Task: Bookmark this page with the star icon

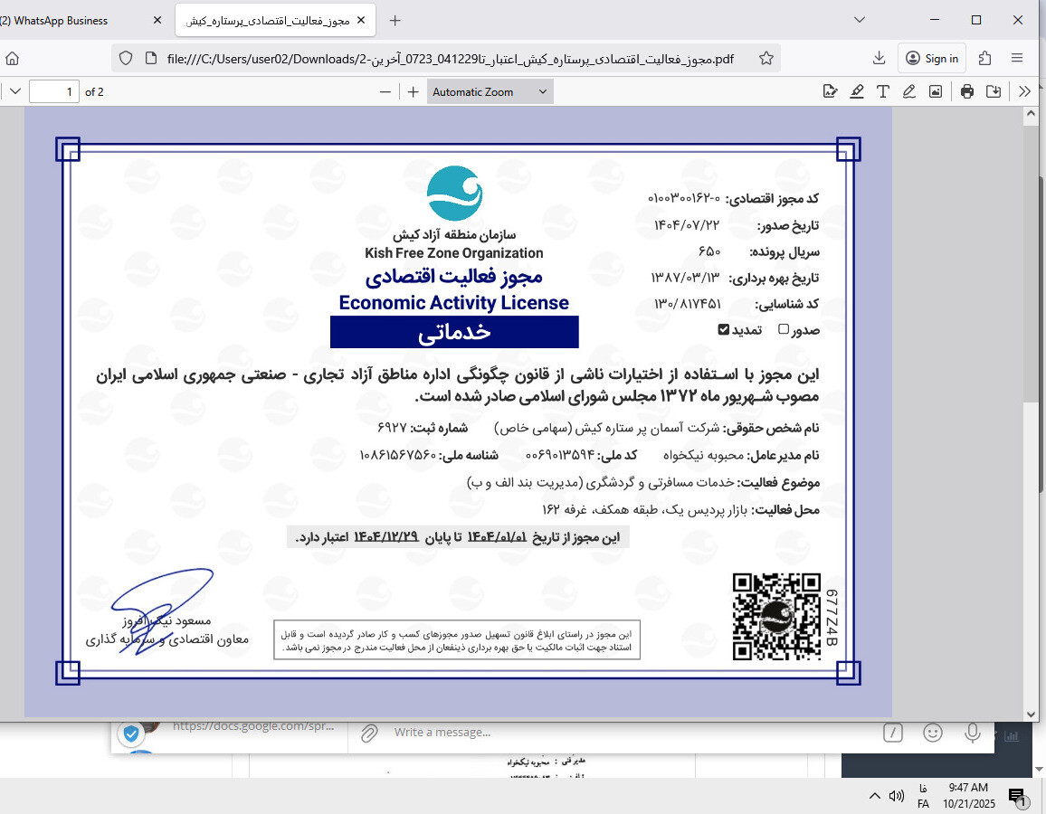Action: click(x=766, y=58)
